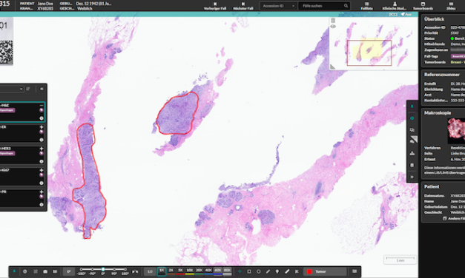Toggle the ICC indicator in teal bar
This screenshot has height=278, width=465.
pos(393,14)
